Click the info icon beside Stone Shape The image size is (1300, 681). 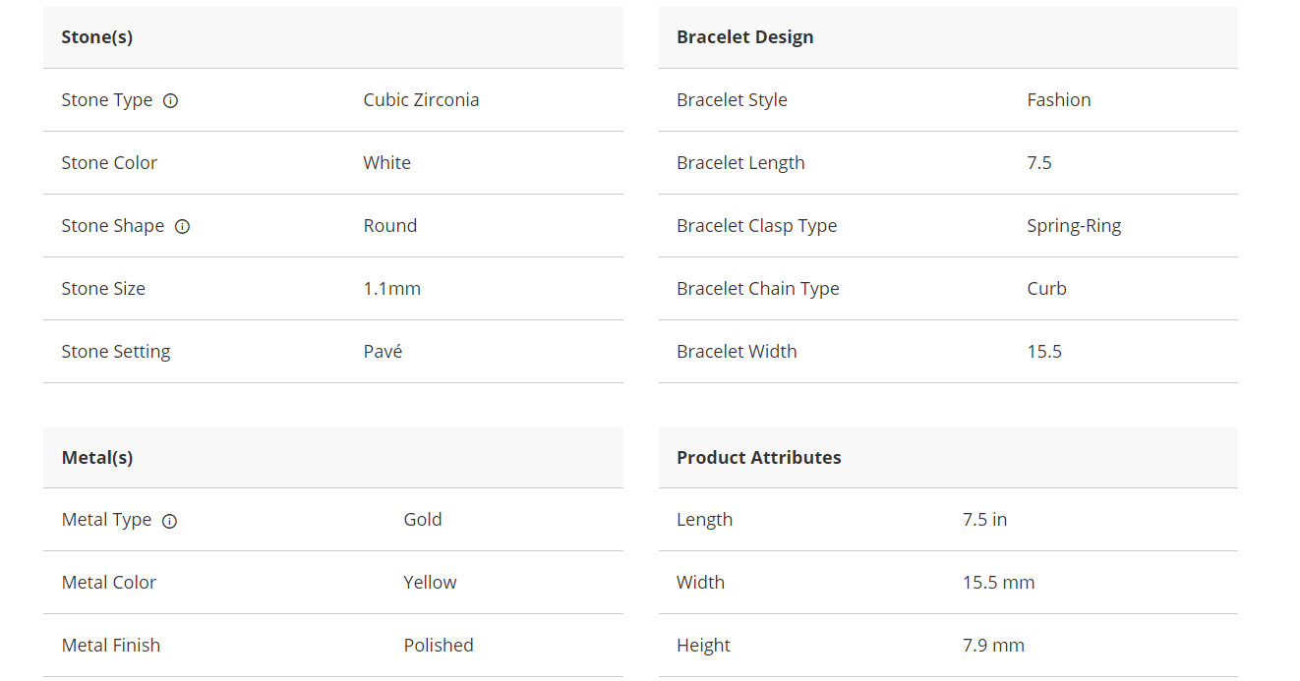pos(182,226)
